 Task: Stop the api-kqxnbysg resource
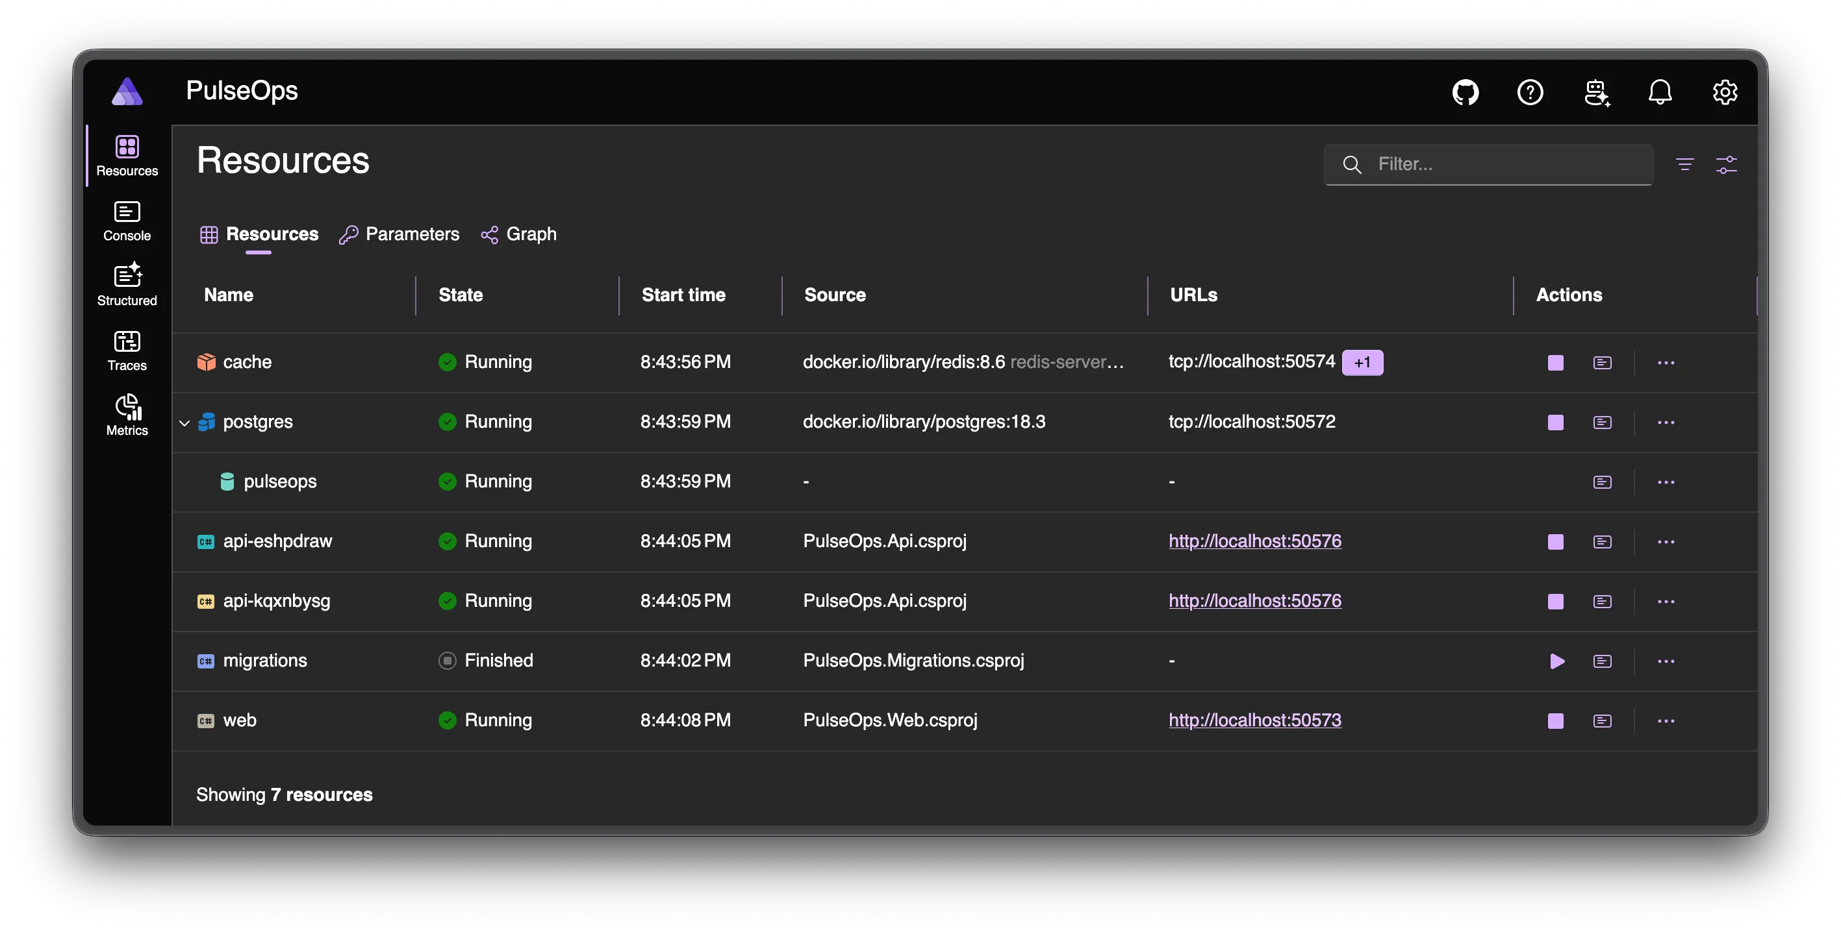1555,602
